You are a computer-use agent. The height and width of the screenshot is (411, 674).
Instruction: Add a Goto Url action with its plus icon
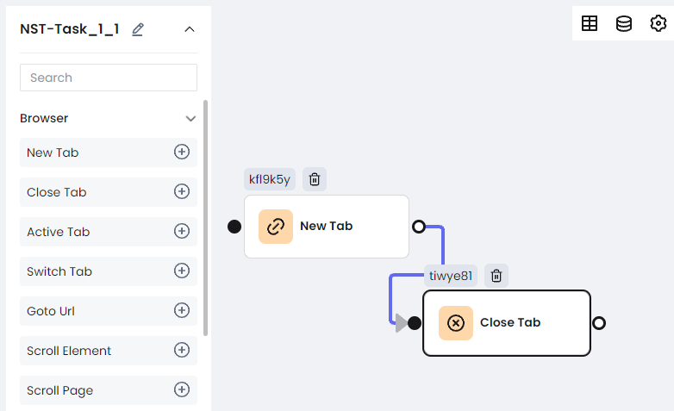coord(182,310)
